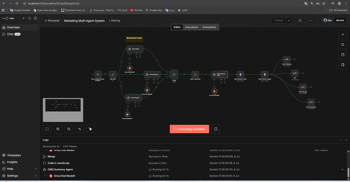Open the Logs panel more options
350x182 pixels.
pyautogui.click(x=341, y=140)
